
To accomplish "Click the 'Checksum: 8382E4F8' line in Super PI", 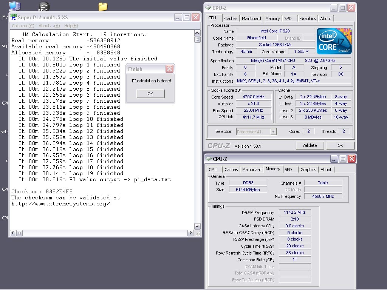I will tap(42, 191).
